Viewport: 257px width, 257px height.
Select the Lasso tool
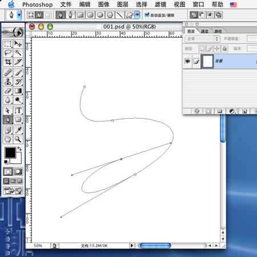pyautogui.click(x=7, y=53)
